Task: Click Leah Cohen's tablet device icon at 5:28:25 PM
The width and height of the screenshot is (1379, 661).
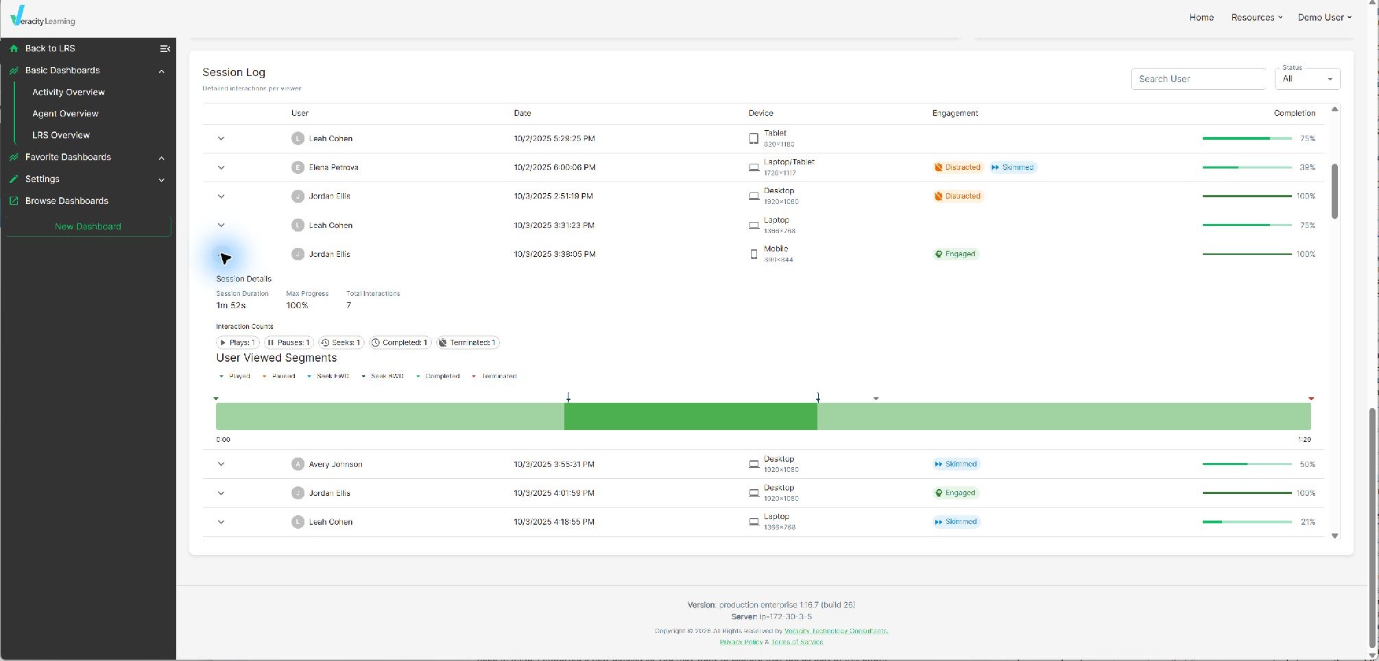Action: tap(754, 138)
